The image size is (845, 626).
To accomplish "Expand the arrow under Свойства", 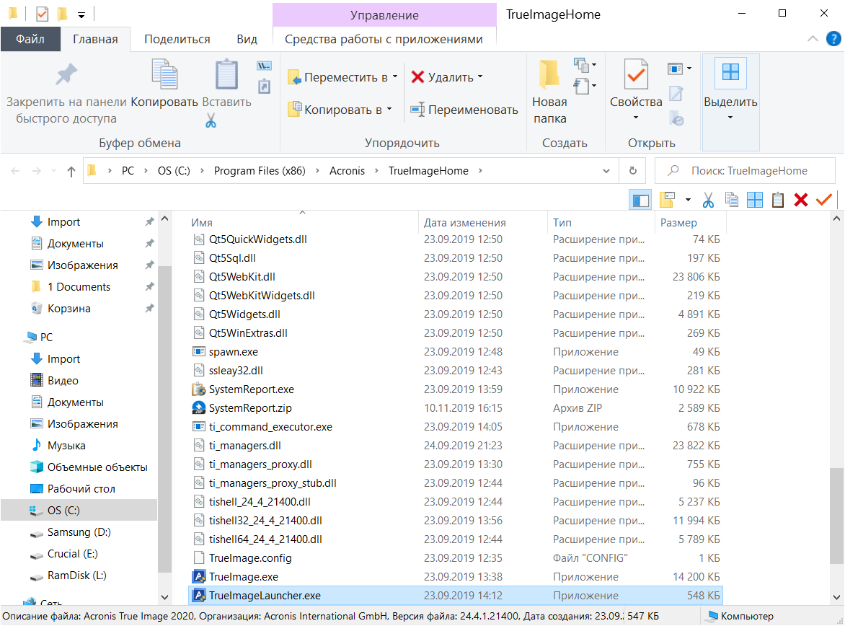I will 635,118.
